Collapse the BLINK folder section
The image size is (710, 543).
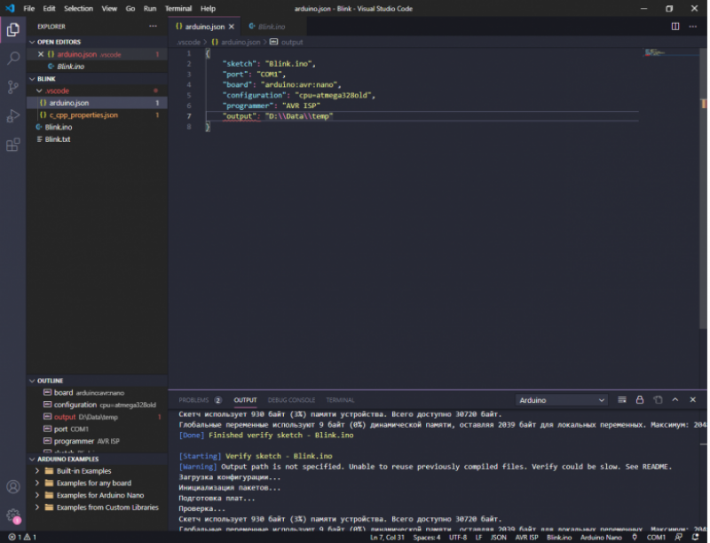(x=32, y=79)
